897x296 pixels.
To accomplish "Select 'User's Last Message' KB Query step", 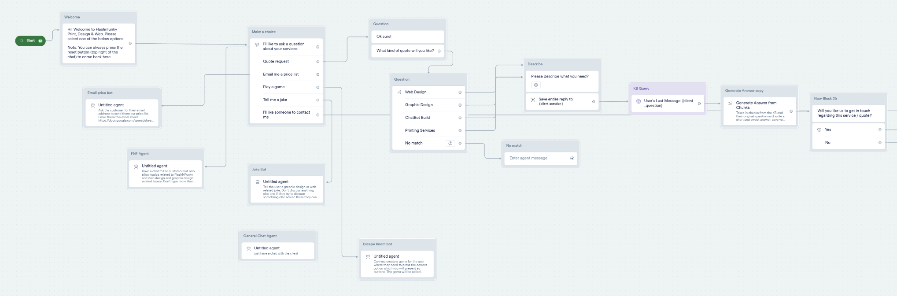I will tap(668, 104).
